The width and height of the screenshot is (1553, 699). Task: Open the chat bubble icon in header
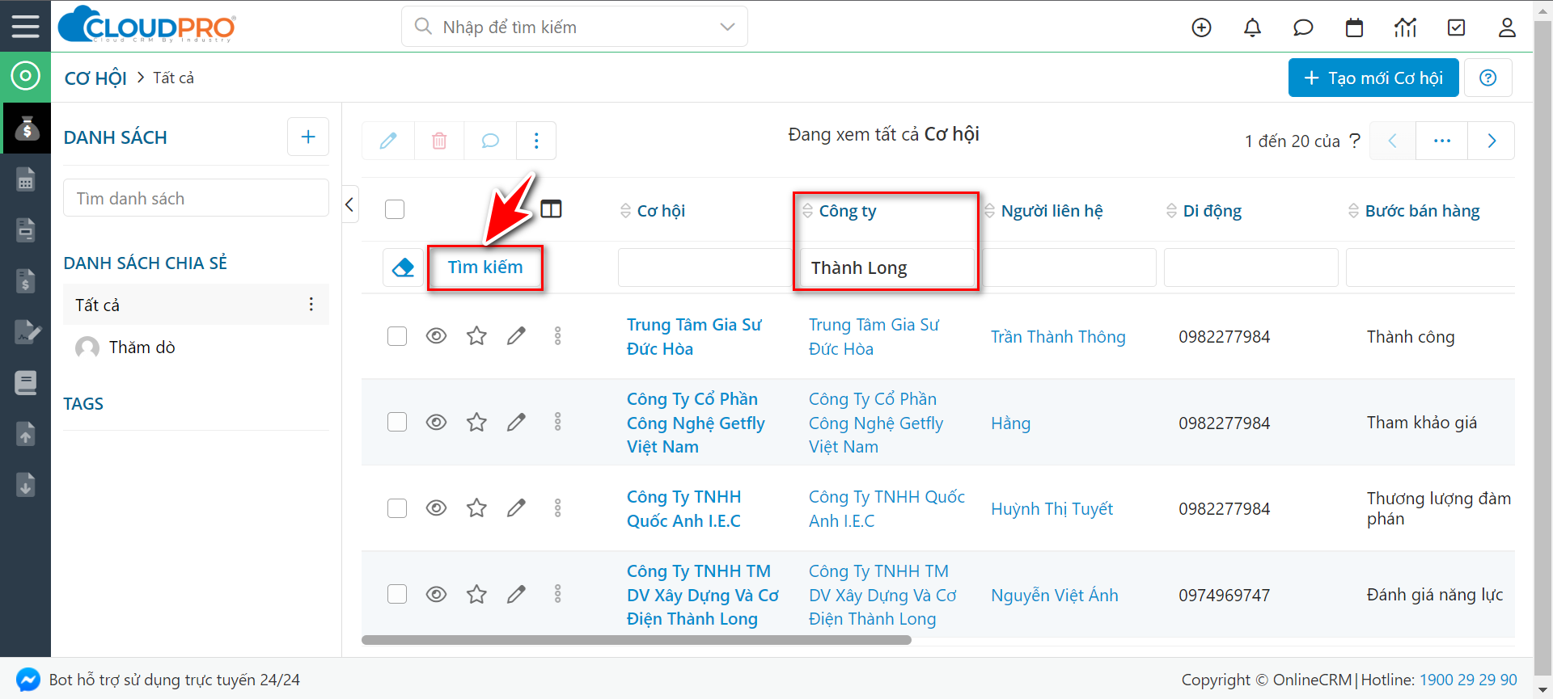(1303, 27)
